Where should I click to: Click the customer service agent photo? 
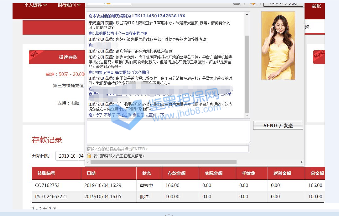tap(278, 46)
